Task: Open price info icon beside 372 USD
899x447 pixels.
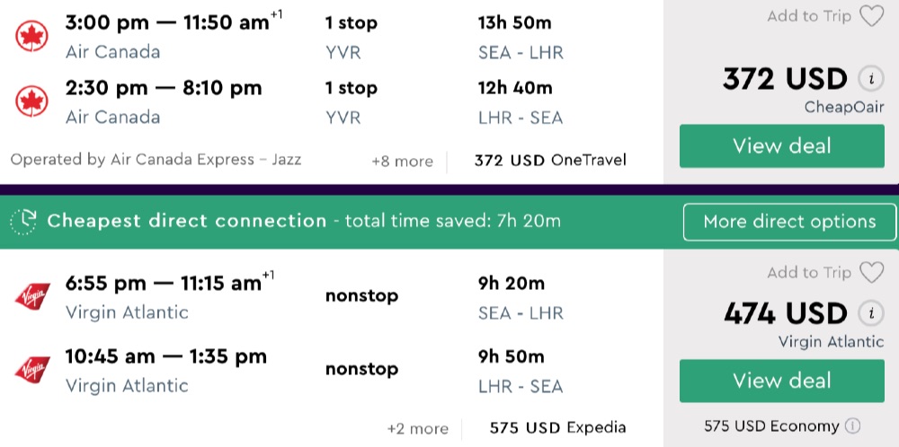Action: pyautogui.click(x=869, y=80)
